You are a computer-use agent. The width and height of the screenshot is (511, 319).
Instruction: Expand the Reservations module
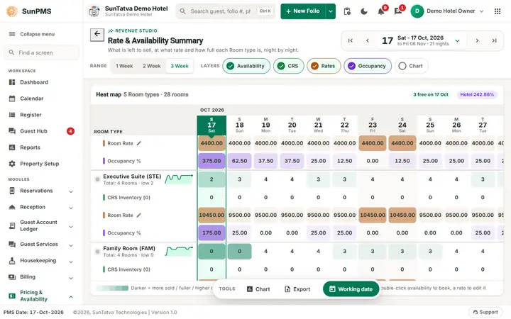[71, 191]
